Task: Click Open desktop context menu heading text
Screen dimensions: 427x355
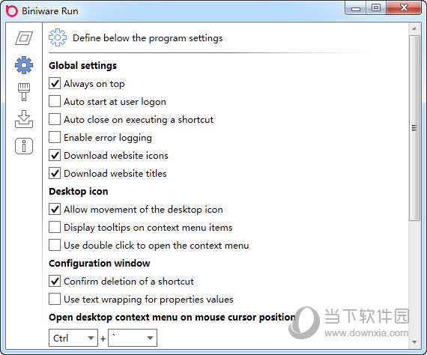Action: 172,317
